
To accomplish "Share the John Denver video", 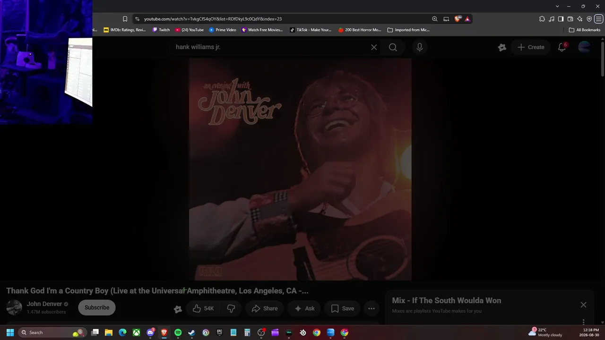I will pos(265,308).
